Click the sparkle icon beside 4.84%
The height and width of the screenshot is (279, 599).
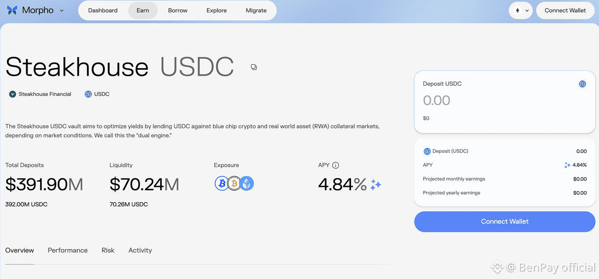(376, 185)
